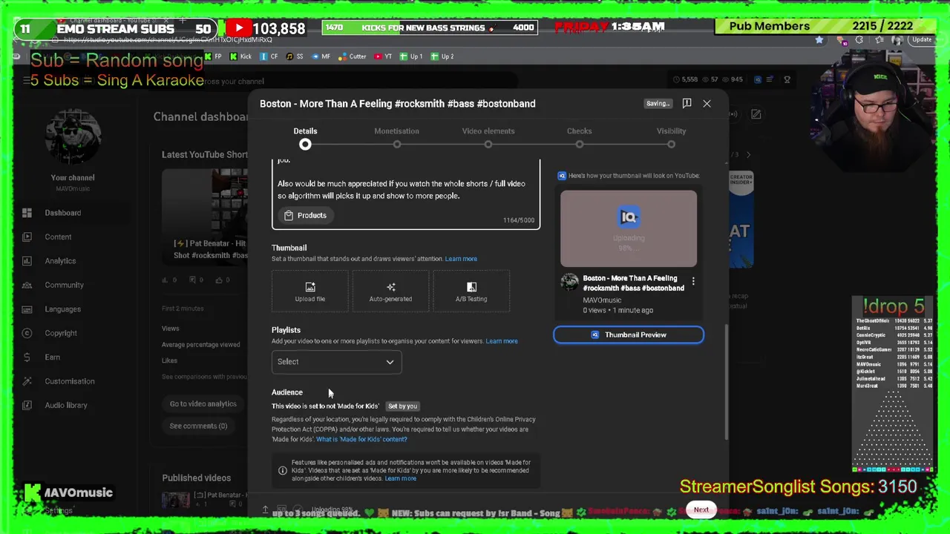Click the dialog's vertical scrollbar
This screenshot has width=950, height=534.
[726, 382]
